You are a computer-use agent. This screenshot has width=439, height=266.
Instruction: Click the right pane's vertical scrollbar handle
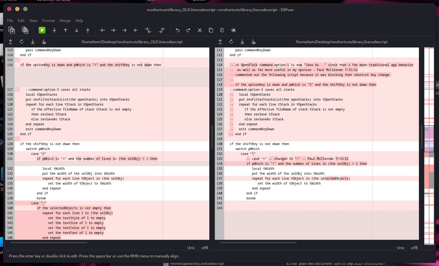click(421, 137)
